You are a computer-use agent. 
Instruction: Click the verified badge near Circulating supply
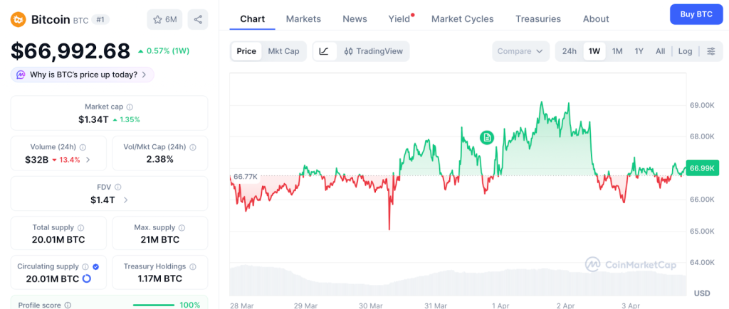tap(96, 266)
